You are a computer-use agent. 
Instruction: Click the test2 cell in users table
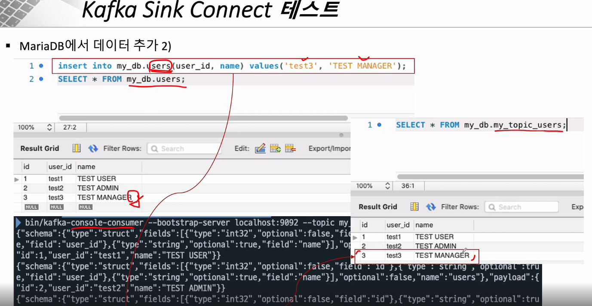point(56,188)
